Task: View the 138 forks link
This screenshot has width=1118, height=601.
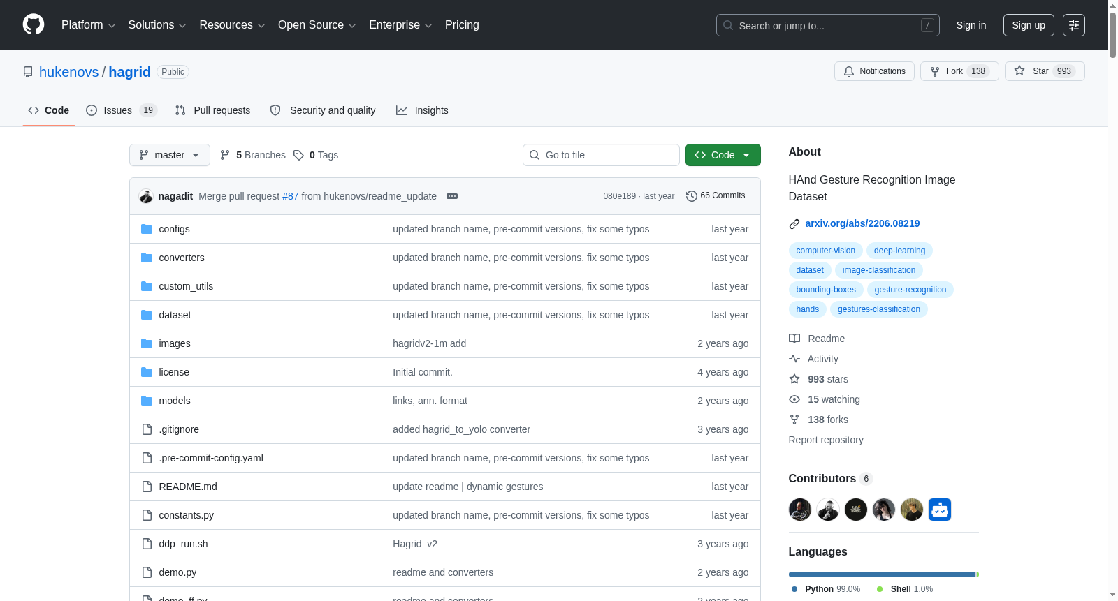Action: pyautogui.click(x=819, y=420)
